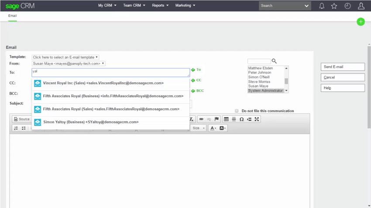Open the background color picker
The image size is (371, 208).
coord(223,128)
